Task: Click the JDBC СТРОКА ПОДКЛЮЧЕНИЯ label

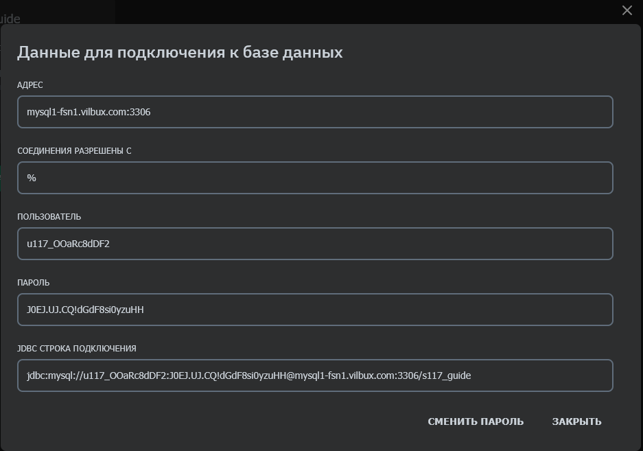Action: tap(77, 348)
